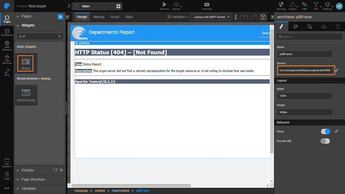
Task: Enable the Encode URL toggle
Action: click(325, 141)
